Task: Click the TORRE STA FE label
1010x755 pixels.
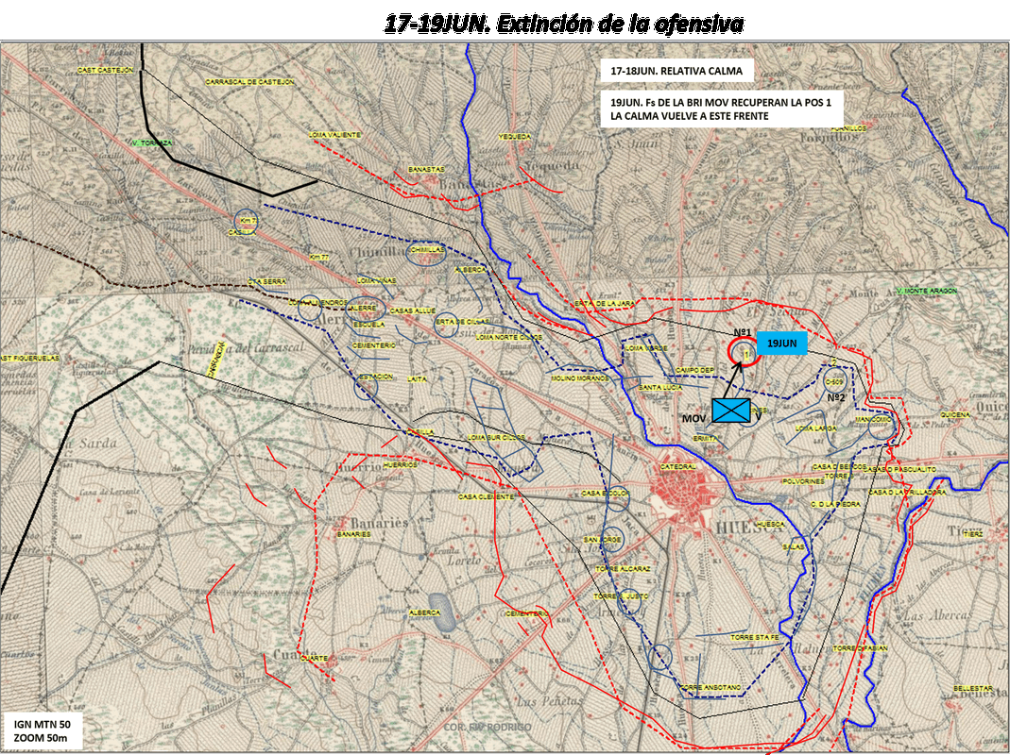Action: (754, 637)
